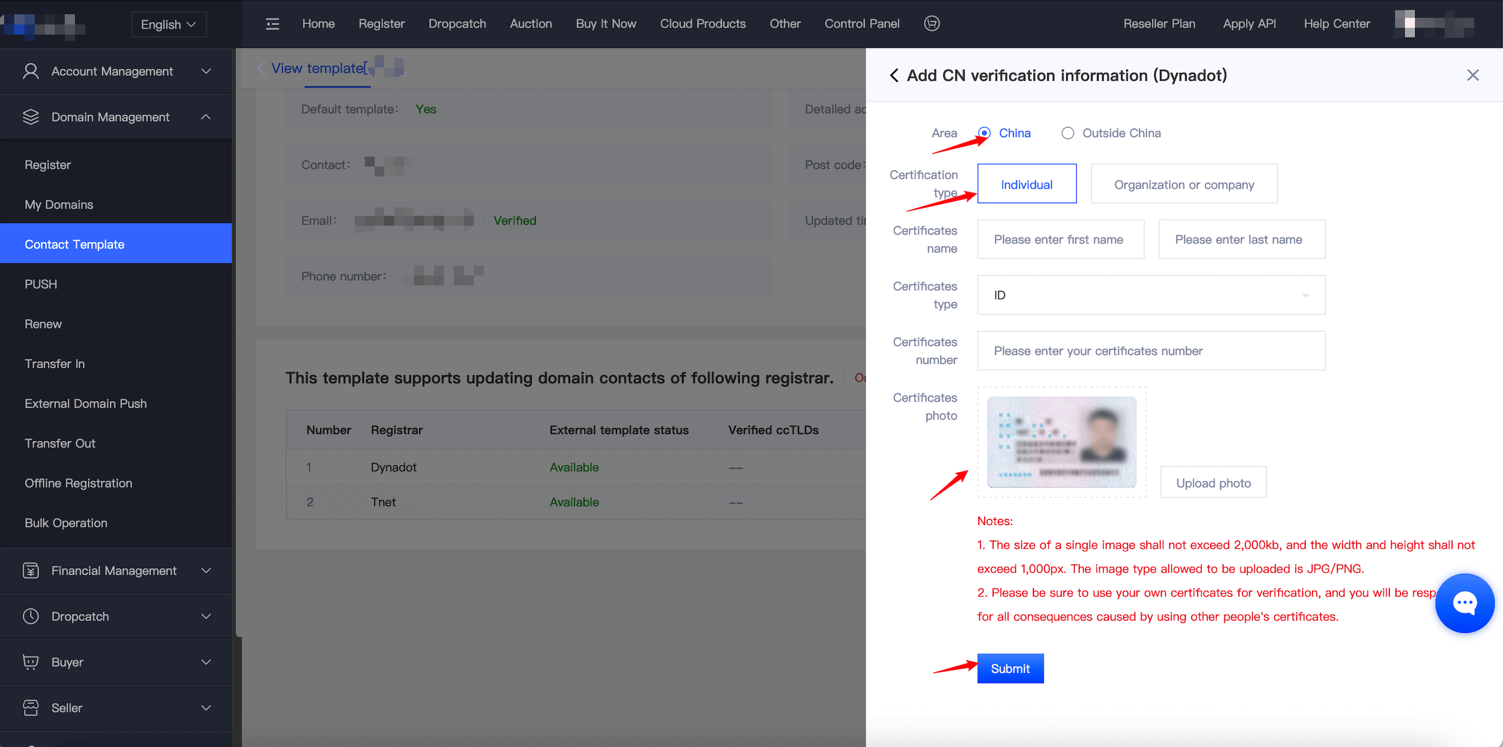Click the back arrow beside Add CN verification
Viewport: 1503px width, 747px height.
[x=894, y=75]
